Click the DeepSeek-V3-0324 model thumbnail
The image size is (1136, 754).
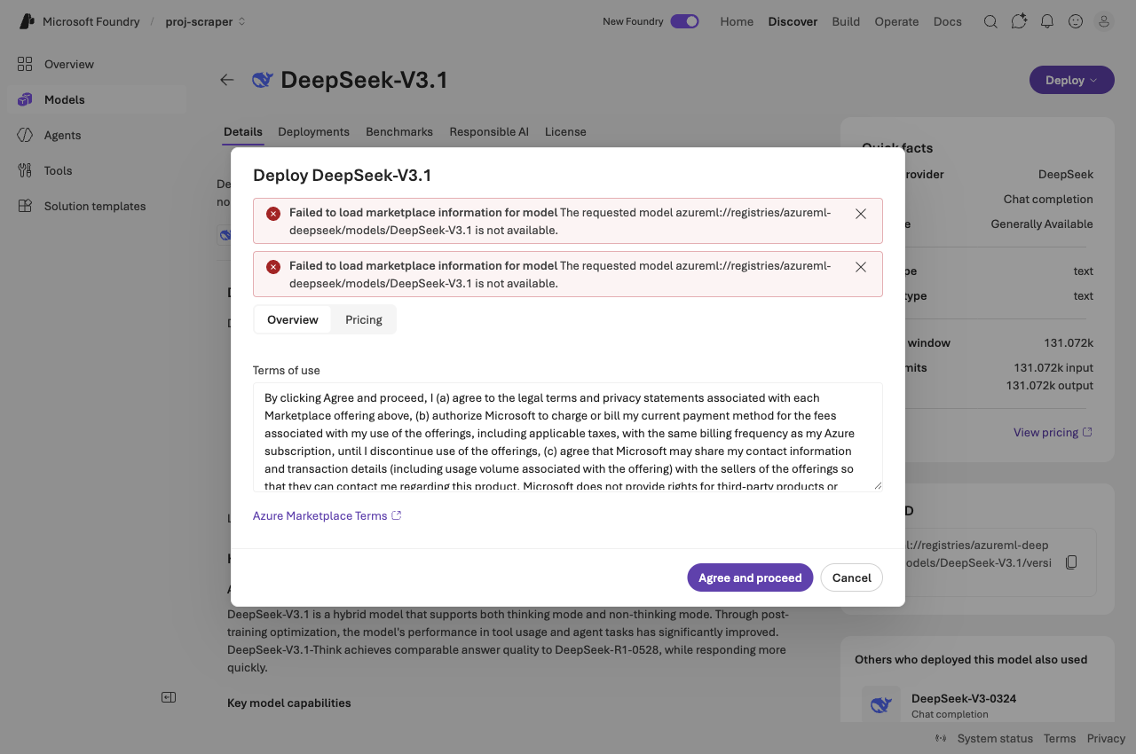coord(881,704)
